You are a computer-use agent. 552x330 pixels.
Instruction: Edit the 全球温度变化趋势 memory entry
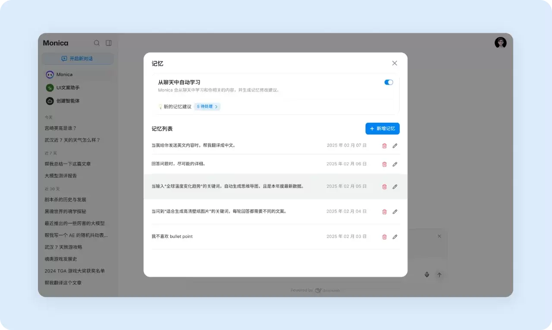[395, 187]
